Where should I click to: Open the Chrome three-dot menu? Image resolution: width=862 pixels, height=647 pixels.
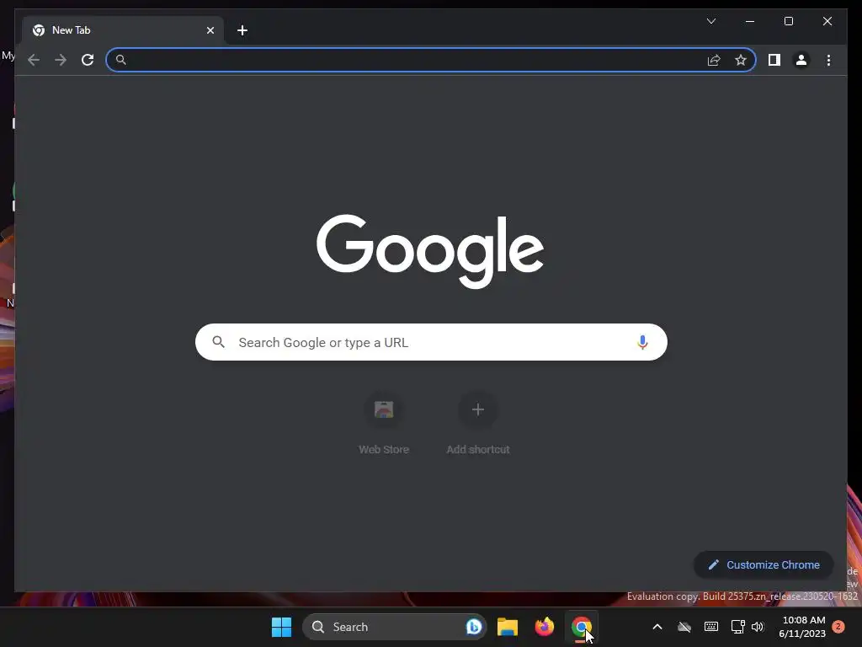[x=828, y=60]
